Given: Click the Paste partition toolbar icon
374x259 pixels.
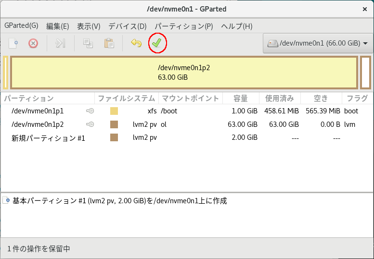Looking at the screenshot, I should click(x=109, y=43).
